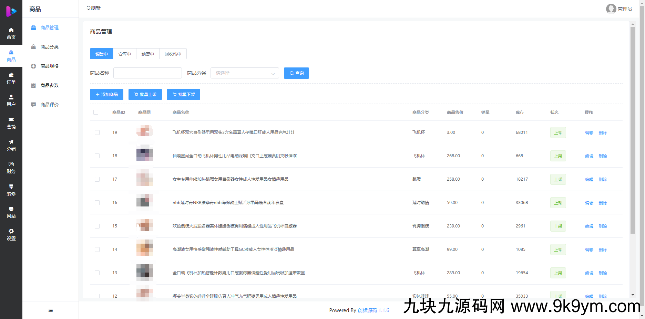Open the 首页 section from sidebar
This screenshot has width=645, height=319.
pos(11,33)
